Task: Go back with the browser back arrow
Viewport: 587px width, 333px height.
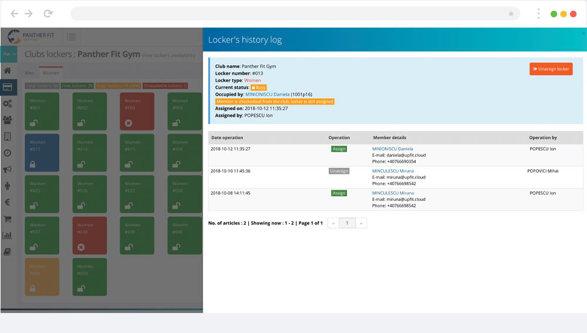Action: coord(14,14)
